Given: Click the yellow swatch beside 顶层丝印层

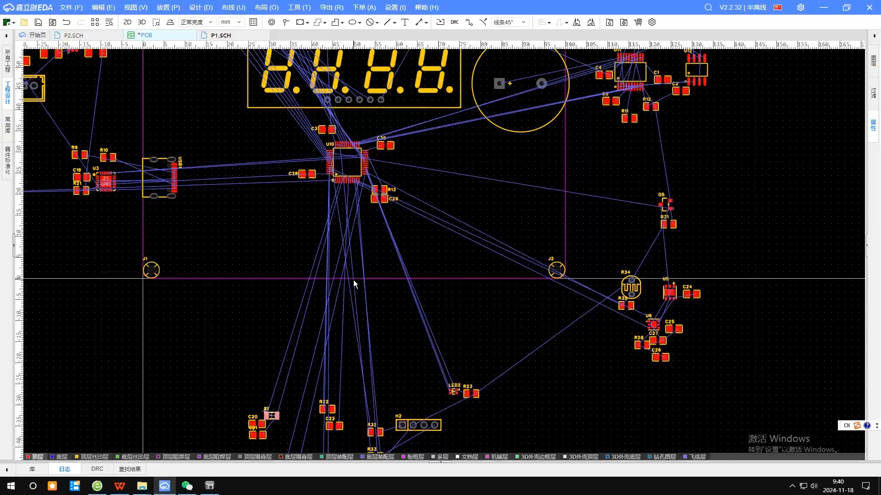Looking at the screenshot, I should pos(77,457).
